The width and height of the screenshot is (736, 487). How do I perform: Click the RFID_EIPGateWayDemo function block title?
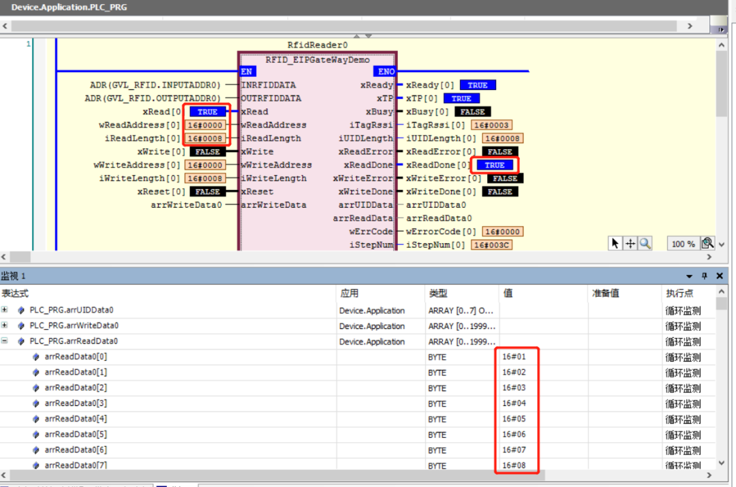[317, 60]
